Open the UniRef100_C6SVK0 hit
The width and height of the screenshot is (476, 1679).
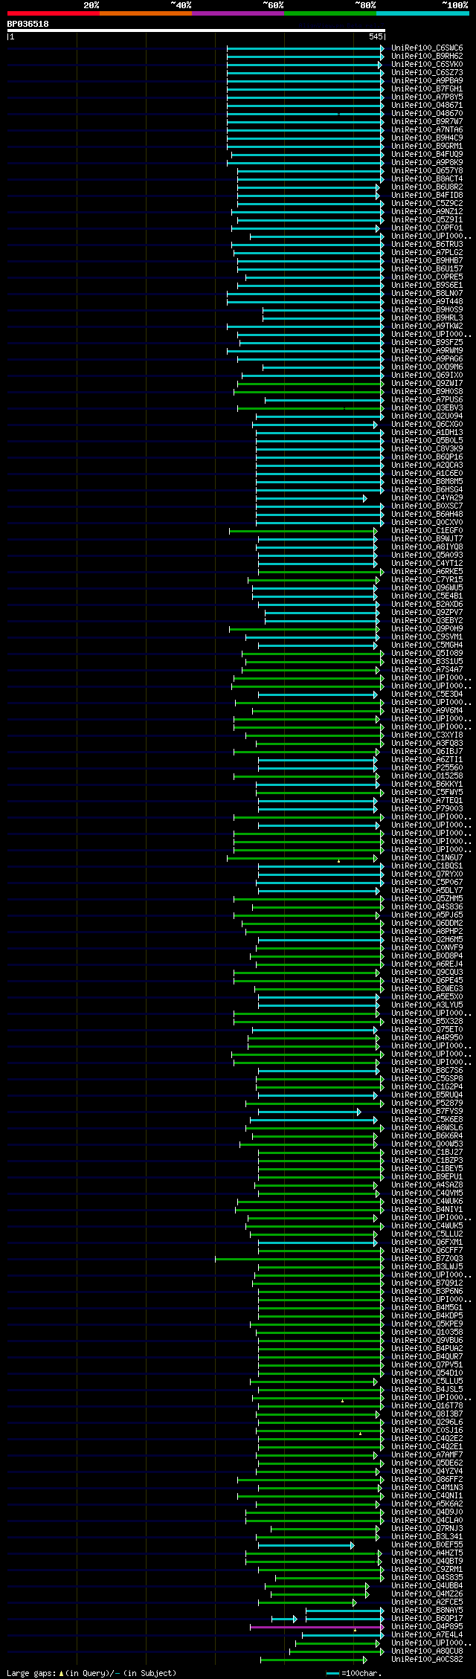click(x=427, y=65)
